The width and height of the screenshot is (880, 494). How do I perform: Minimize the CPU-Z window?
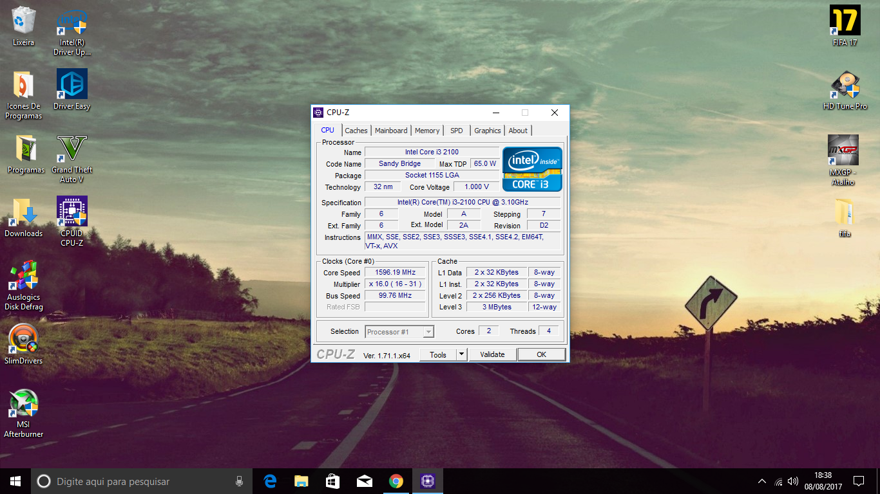click(495, 113)
